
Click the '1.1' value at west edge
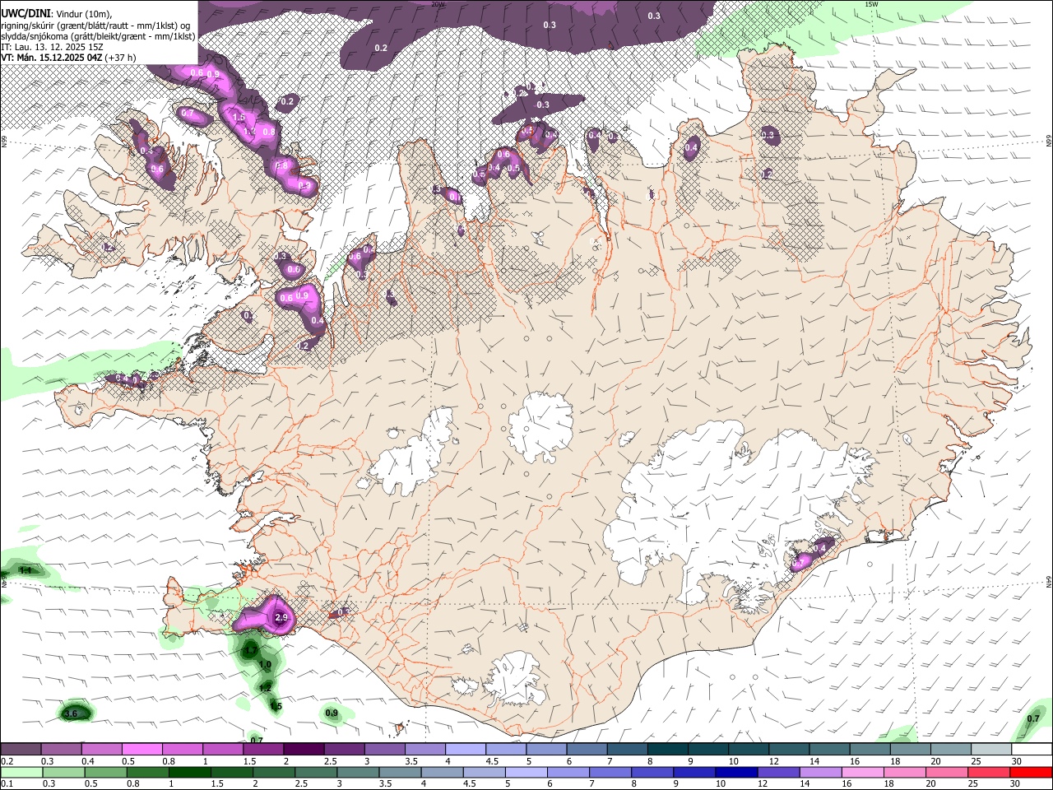pos(25,570)
